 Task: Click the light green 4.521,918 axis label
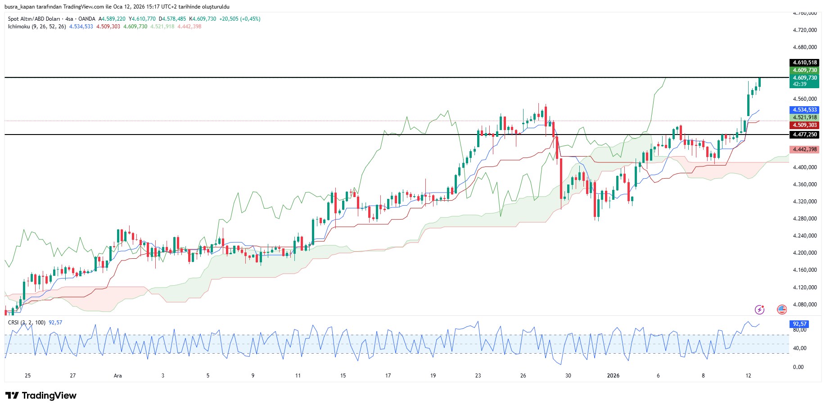click(x=804, y=117)
